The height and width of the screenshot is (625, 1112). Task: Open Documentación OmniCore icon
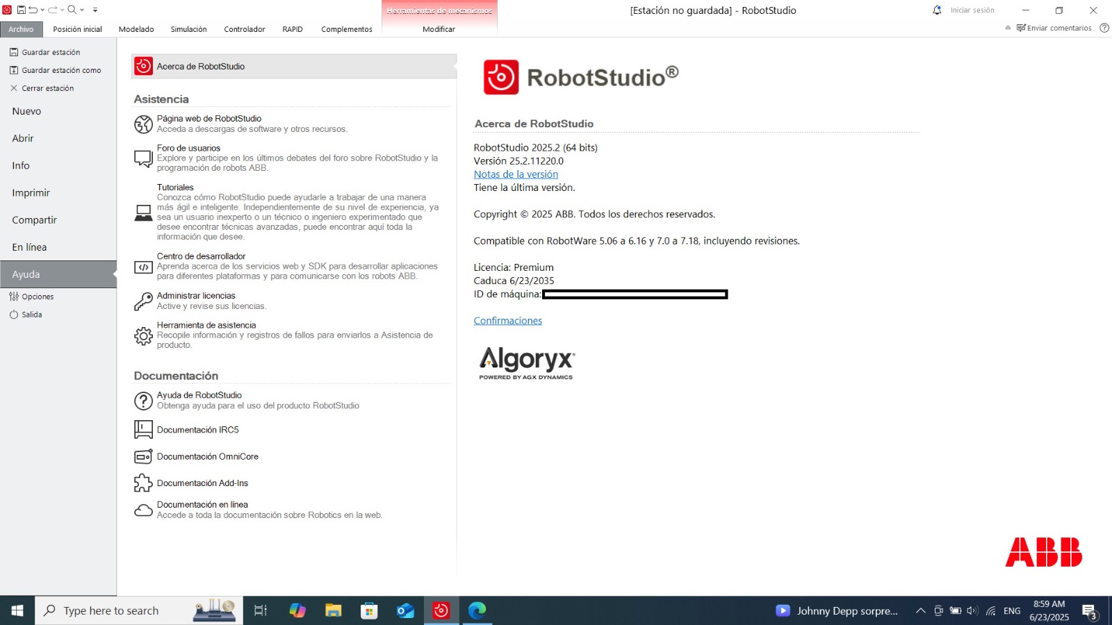143,456
